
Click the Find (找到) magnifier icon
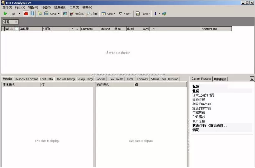click(x=88, y=14)
